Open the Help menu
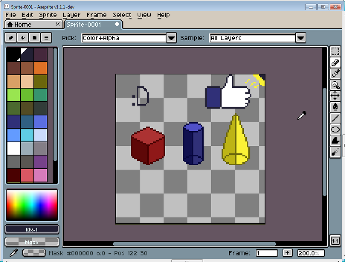Image resolution: width=345 pixels, height=262 pixels. pos(163,15)
